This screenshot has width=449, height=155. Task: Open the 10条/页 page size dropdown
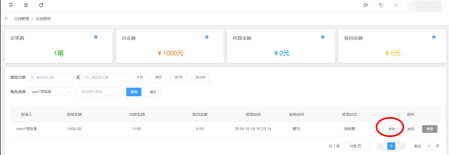[357, 146]
